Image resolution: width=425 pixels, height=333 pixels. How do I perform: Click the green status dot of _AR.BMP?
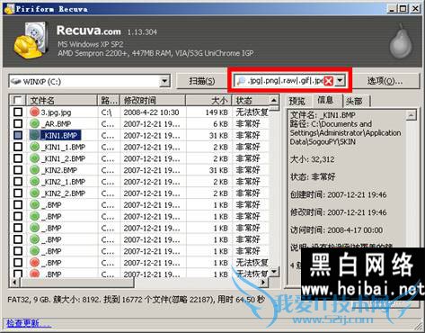pos(35,123)
